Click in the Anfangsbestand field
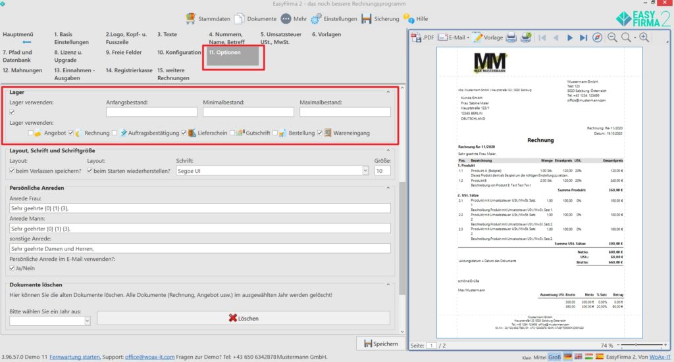The height and width of the screenshot is (362, 674). pos(152,112)
